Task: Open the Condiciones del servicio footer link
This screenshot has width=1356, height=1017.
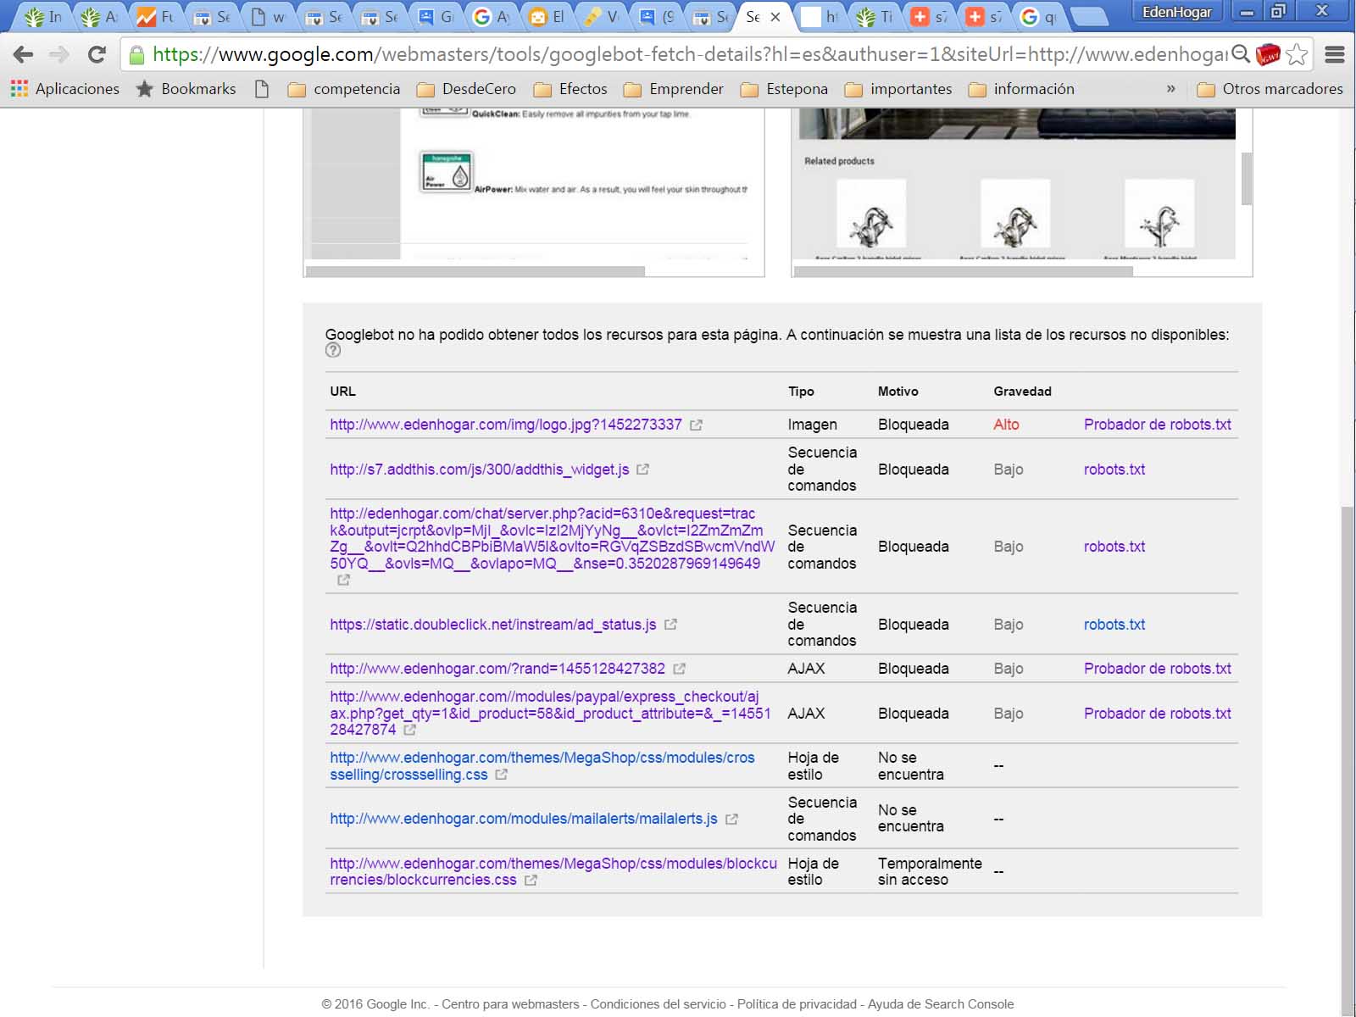Action: (x=659, y=1004)
